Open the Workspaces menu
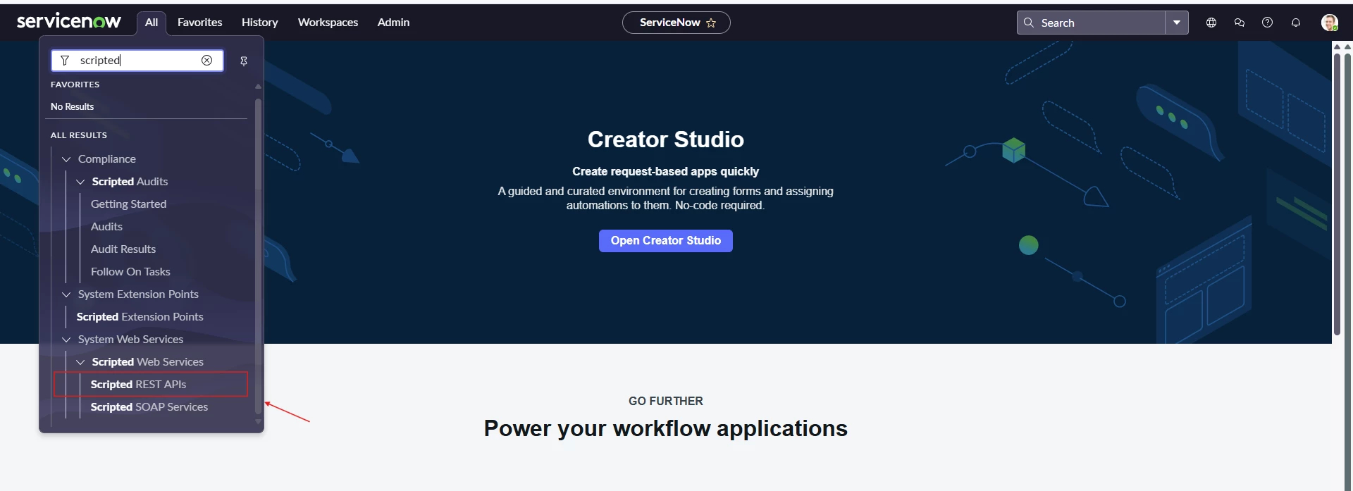The image size is (1353, 491). tap(328, 23)
